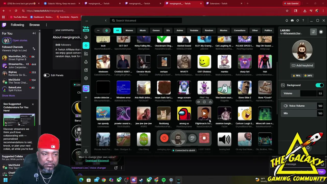
Task: Click the speaker icon below FNaF Yay sound
Action: pos(198,102)
